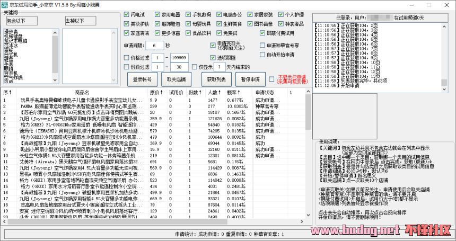Image resolution: width=456 pixels, height=241 pixels.
Task: Click the days field showing 7
Action: 220,67
